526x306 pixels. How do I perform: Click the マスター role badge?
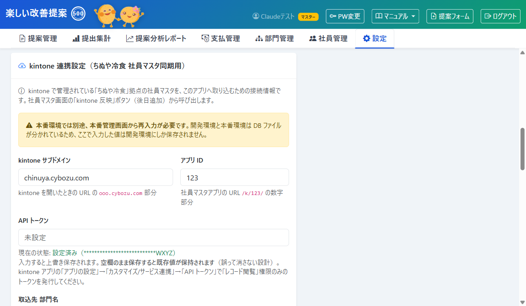click(x=308, y=17)
